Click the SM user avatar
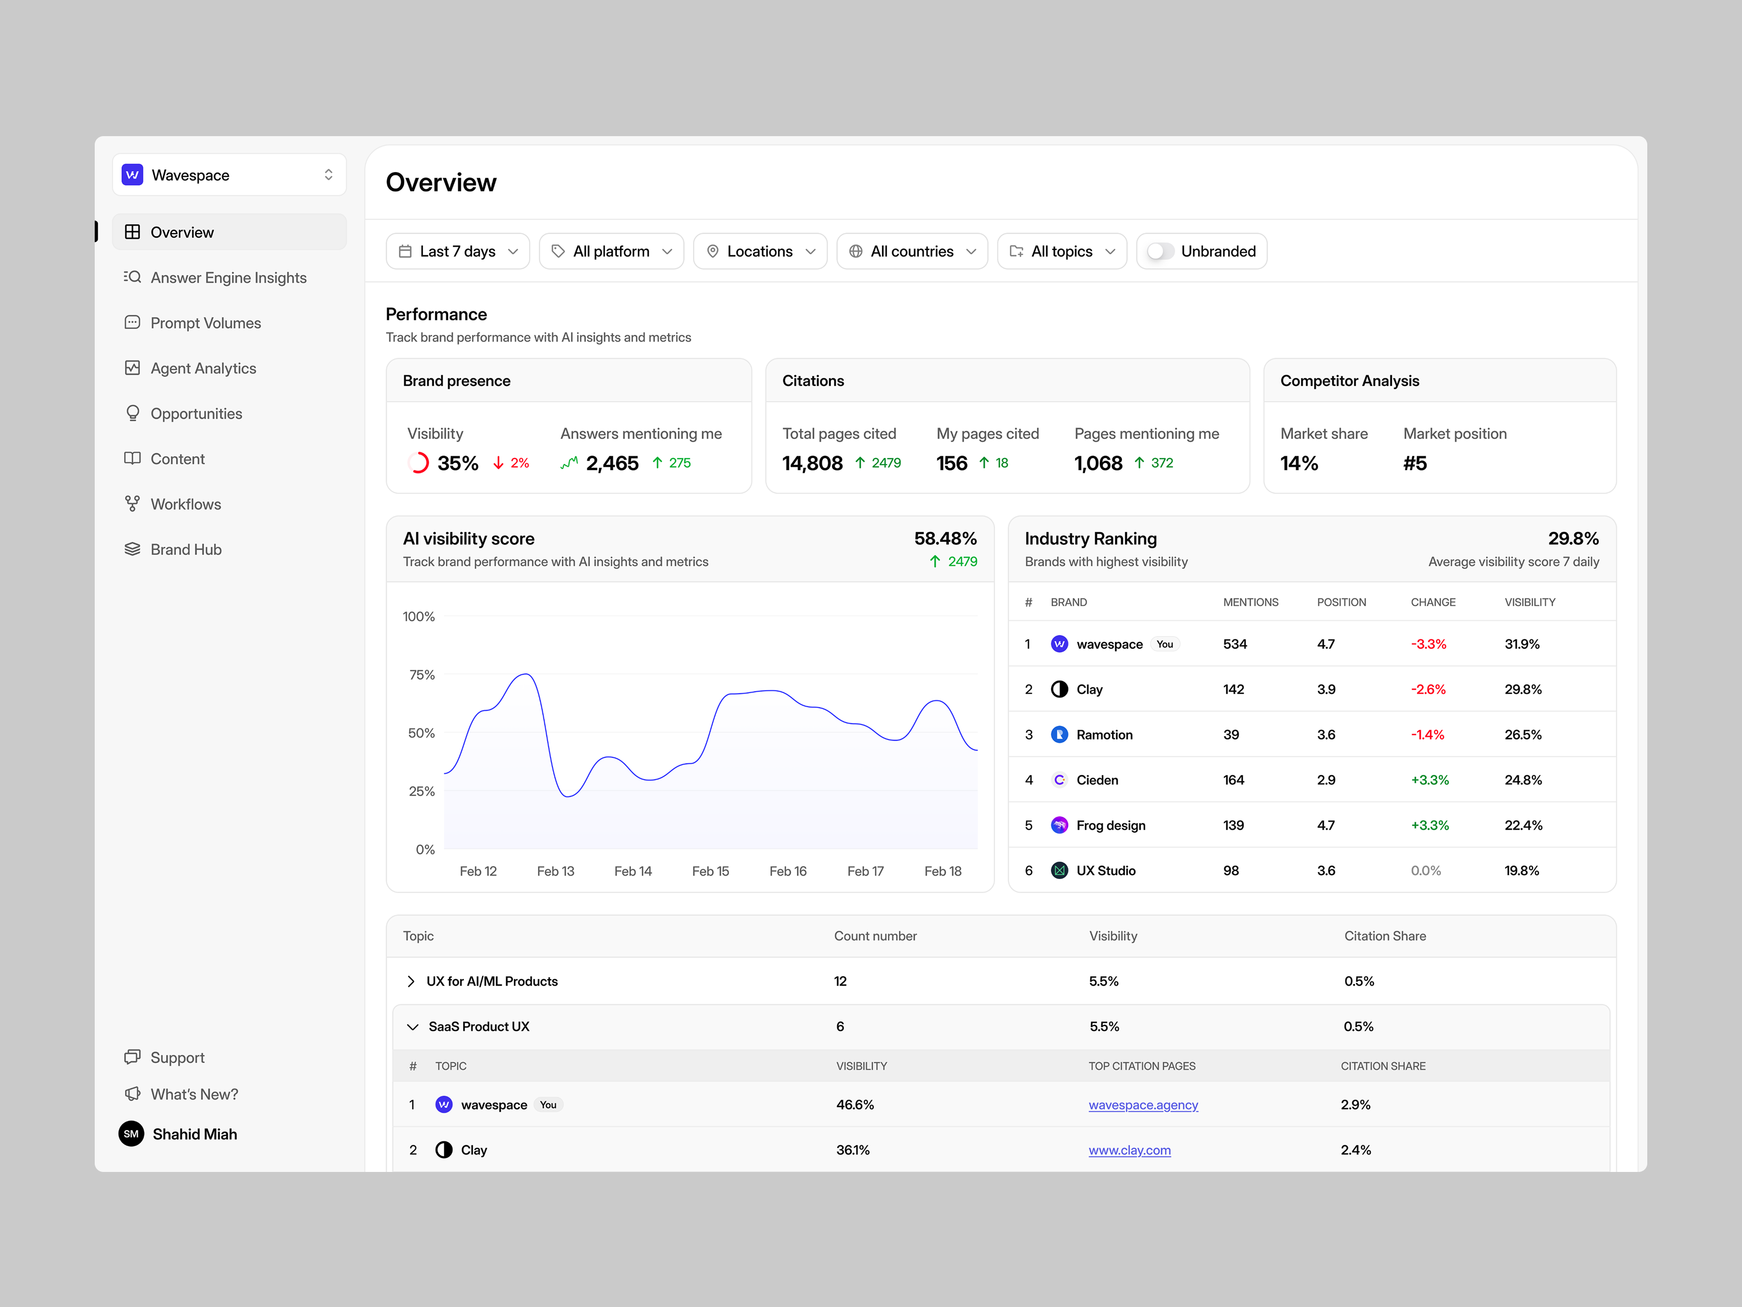The height and width of the screenshot is (1307, 1742). click(132, 1134)
